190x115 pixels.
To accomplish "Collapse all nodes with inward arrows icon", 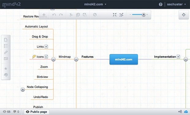I will pyautogui.click(x=115, y=15).
